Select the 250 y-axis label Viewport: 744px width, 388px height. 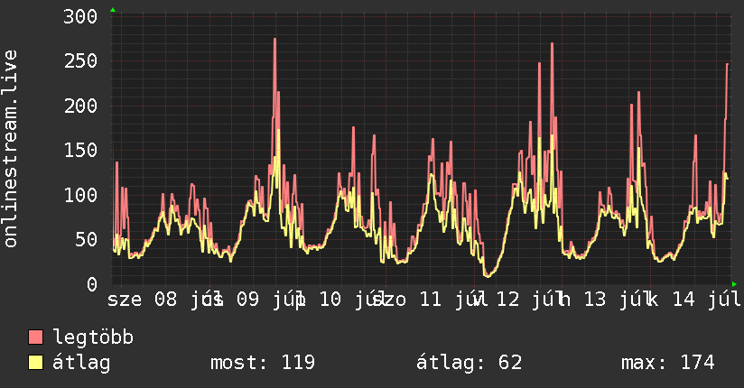click(x=80, y=61)
